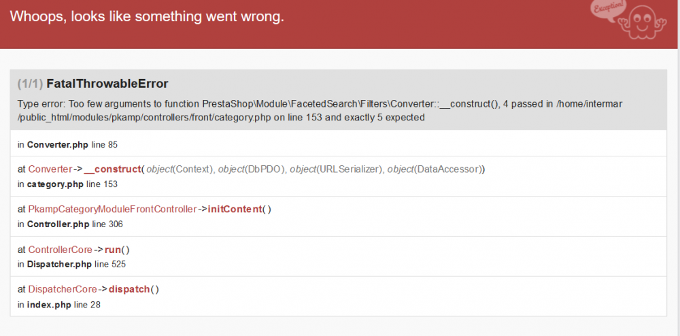Click the category.php line 153 text
Image resolution: width=680 pixels, height=336 pixels.
coord(67,184)
